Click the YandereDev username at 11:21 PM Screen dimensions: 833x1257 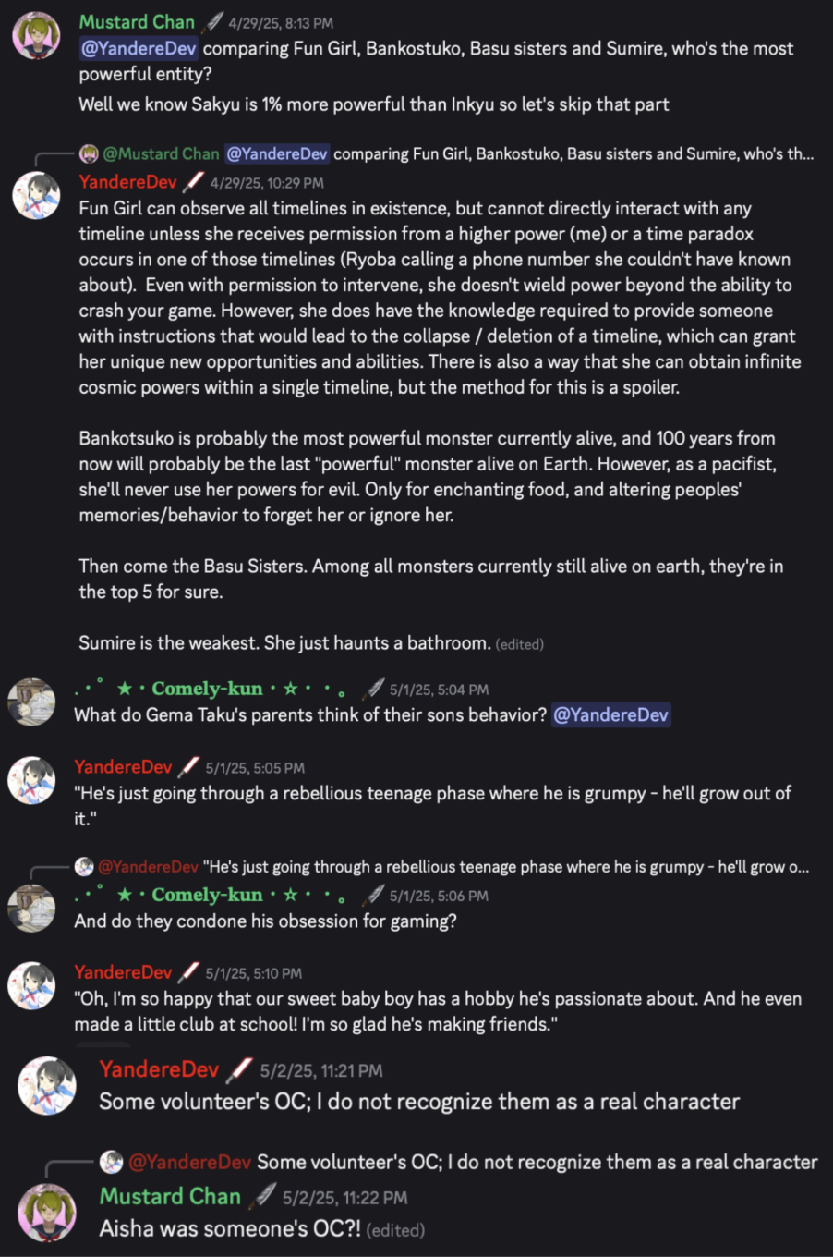point(159,1069)
